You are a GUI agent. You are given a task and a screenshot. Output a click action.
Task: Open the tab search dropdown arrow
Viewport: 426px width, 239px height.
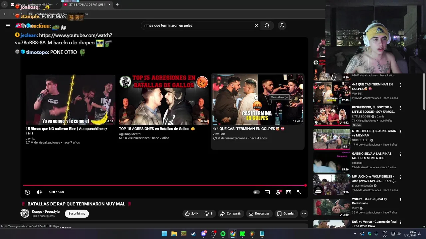pyautogui.click(x=4, y=5)
